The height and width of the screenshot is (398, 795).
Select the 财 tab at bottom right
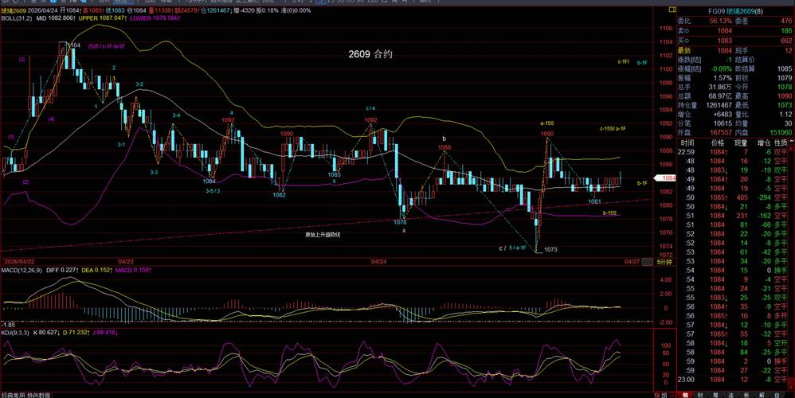click(700, 395)
